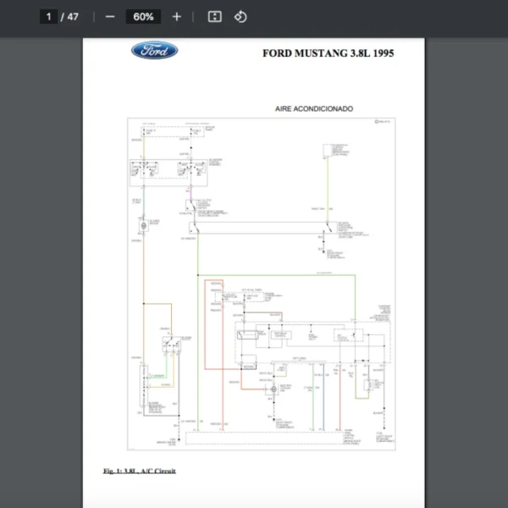Click the dashed fuse panel box at the diagram's top-left

click(x=174, y=131)
